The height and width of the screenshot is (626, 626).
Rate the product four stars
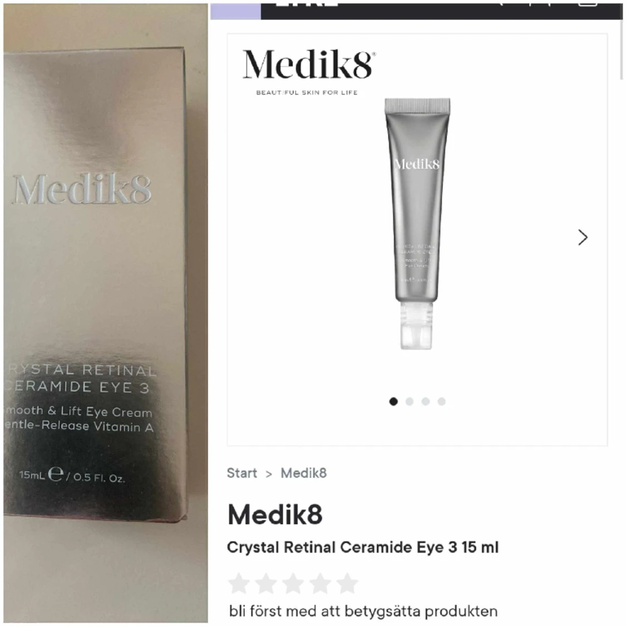click(320, 584)
